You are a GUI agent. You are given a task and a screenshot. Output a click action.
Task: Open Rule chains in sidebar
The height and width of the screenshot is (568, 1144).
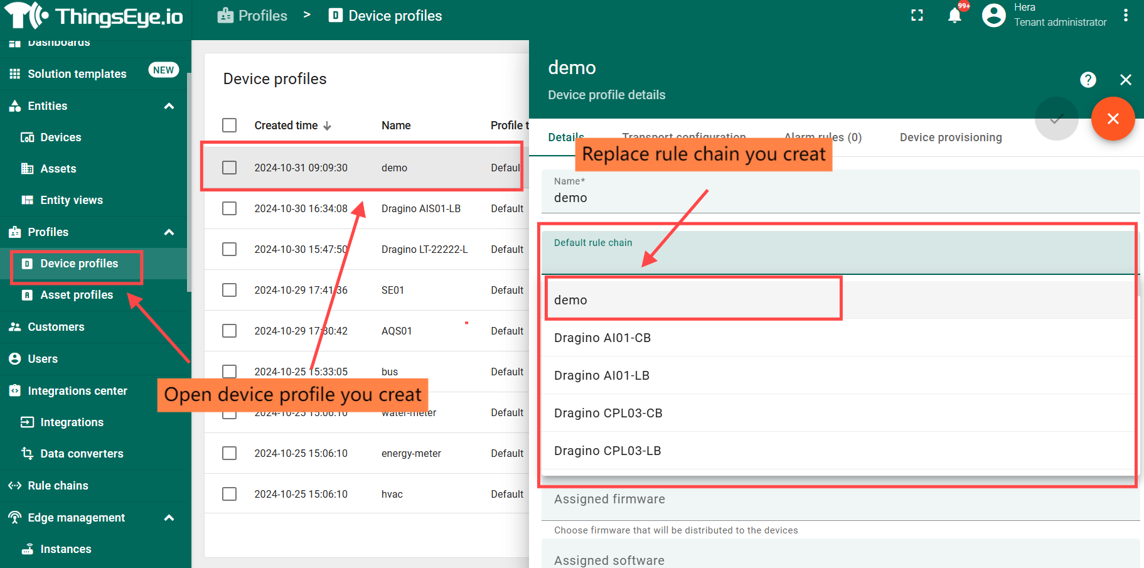pyautogui.click(x=58, y=486)
